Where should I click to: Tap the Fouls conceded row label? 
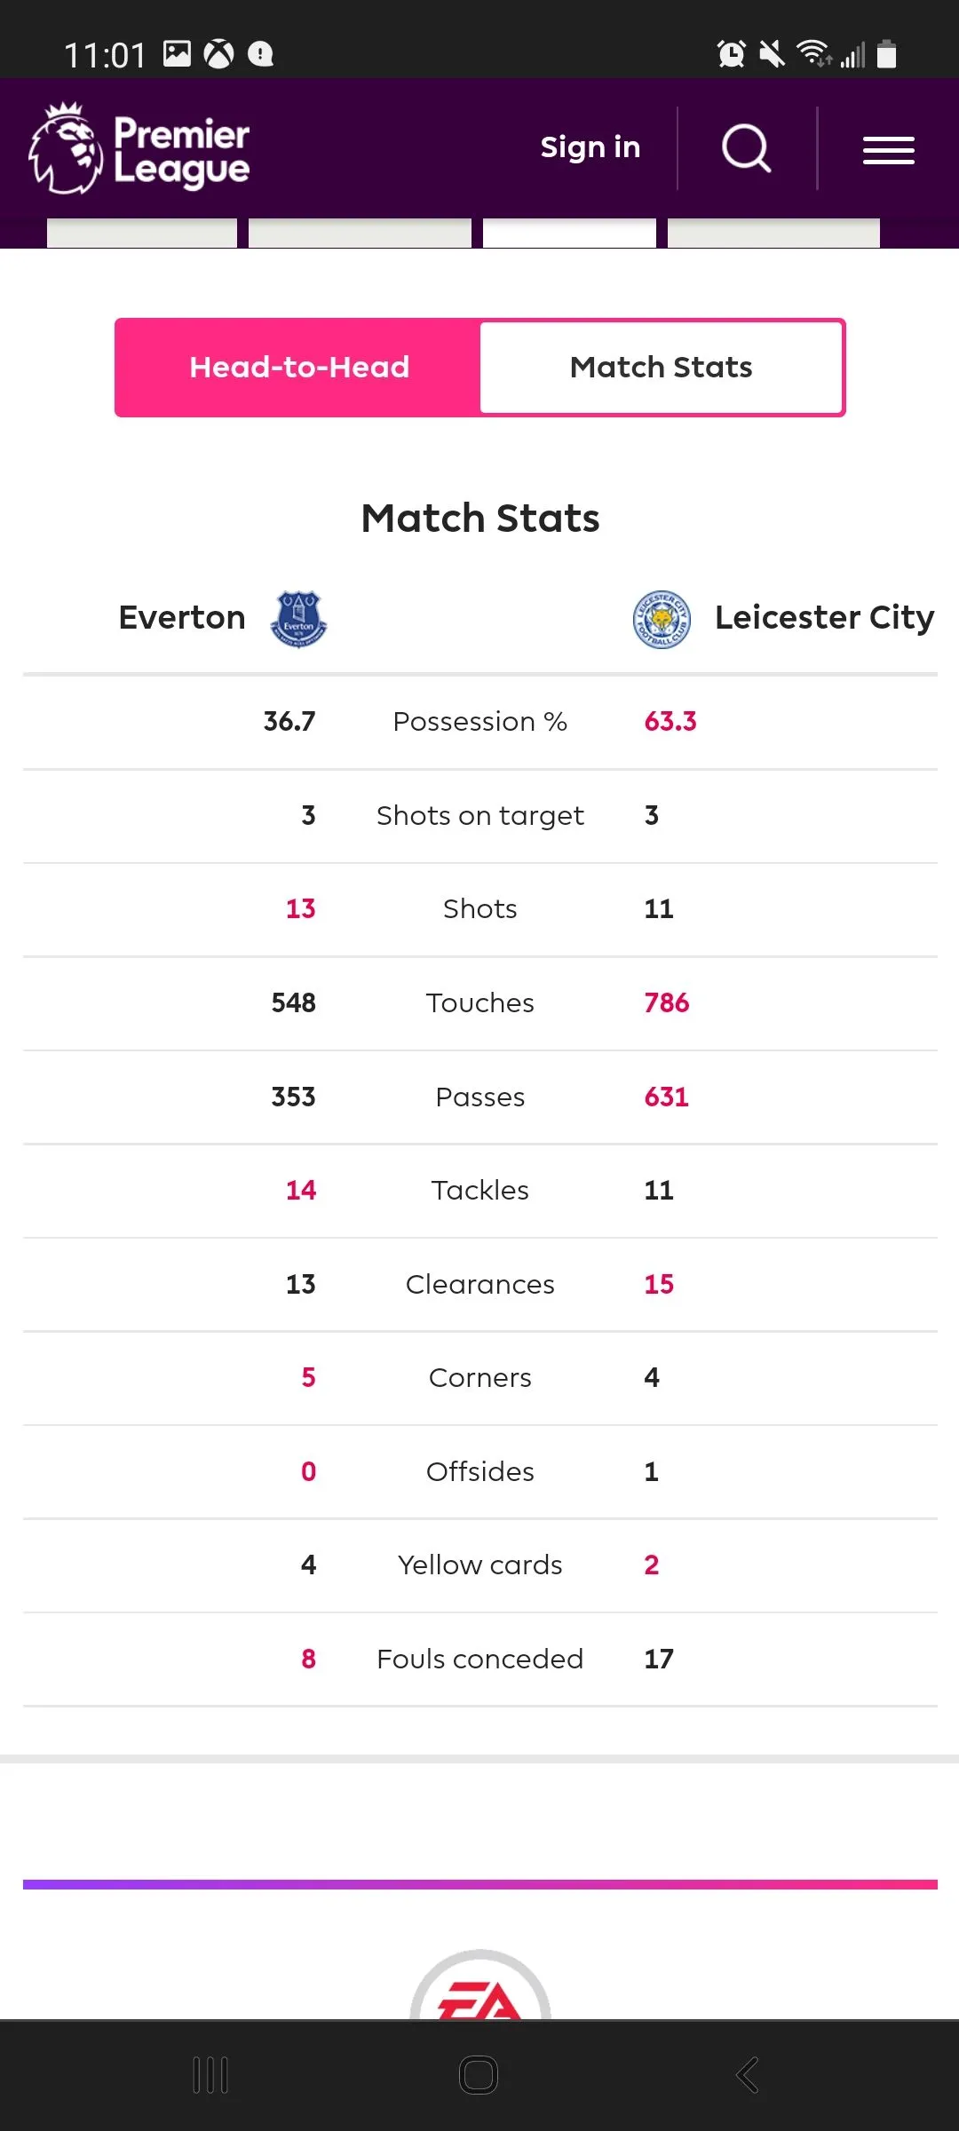pyautogui.click(x=479, y=1659)
